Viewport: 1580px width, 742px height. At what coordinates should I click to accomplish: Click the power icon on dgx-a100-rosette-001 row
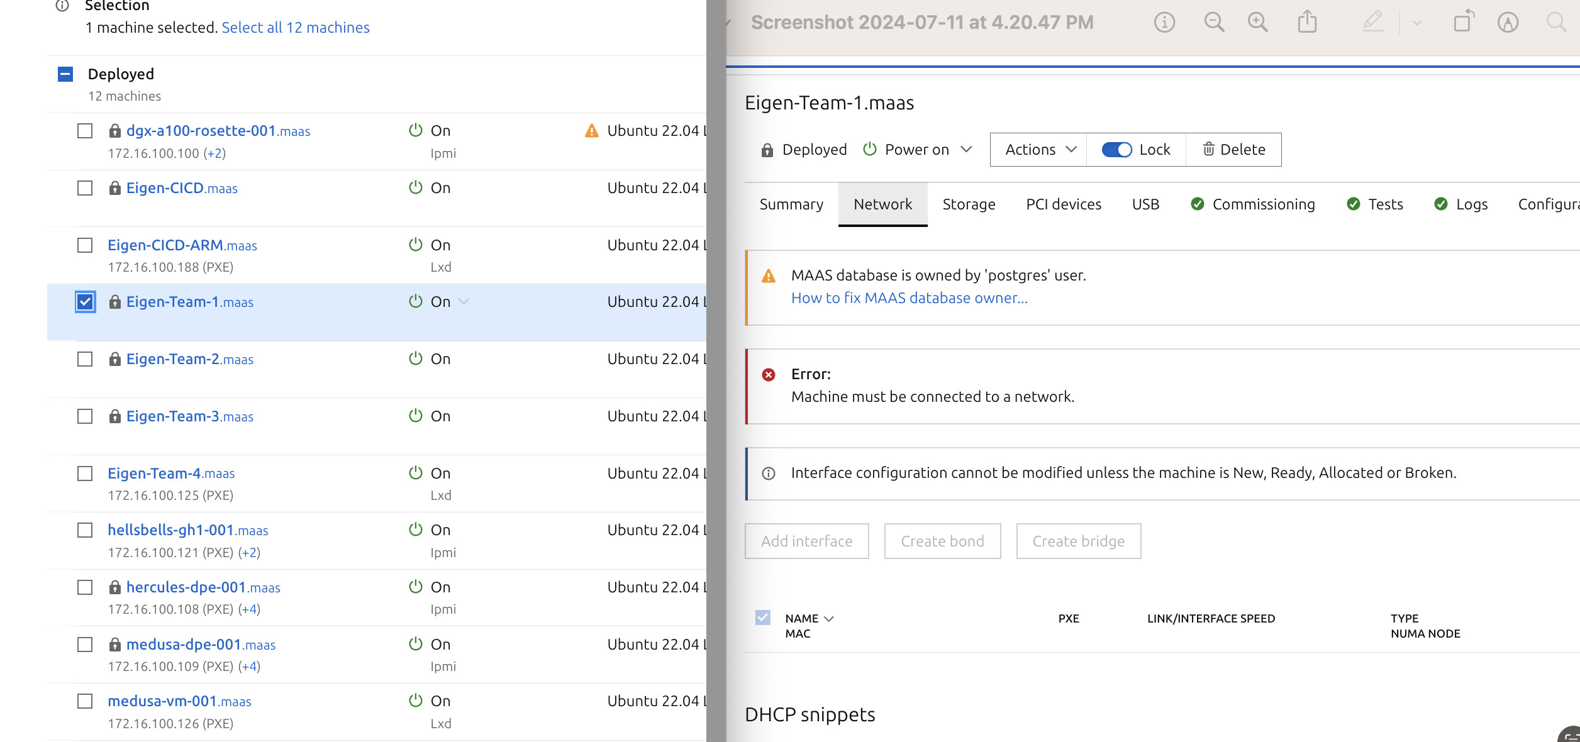pos(416,130)
